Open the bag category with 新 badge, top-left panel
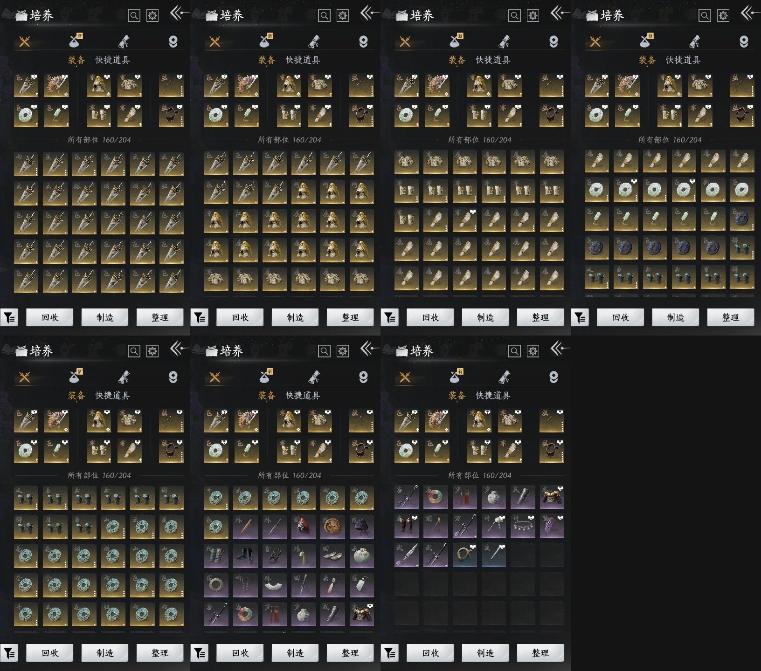This screenshot has width=761, height=671. 76,41
